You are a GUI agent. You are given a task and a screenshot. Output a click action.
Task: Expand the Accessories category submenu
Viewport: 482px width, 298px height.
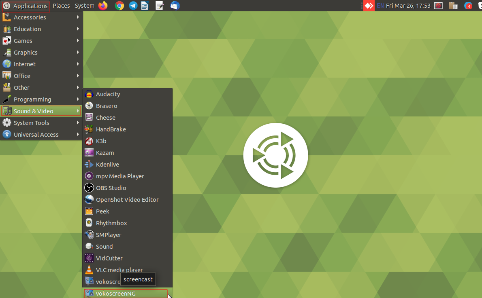point(41,17)
